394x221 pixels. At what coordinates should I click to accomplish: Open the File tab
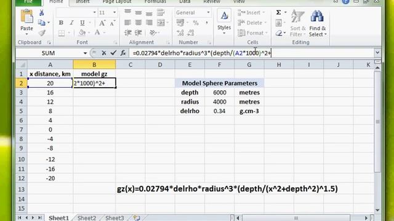(28, 2)
